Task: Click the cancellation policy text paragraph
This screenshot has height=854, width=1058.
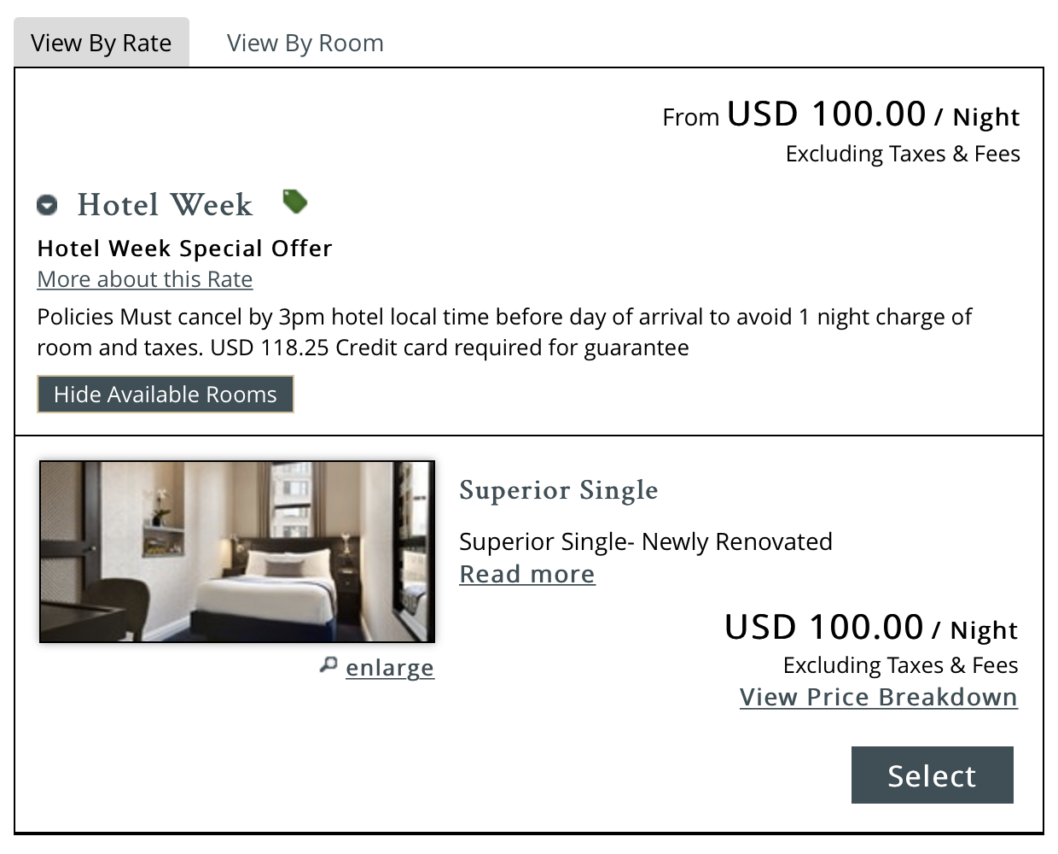Action: point(503,331)
